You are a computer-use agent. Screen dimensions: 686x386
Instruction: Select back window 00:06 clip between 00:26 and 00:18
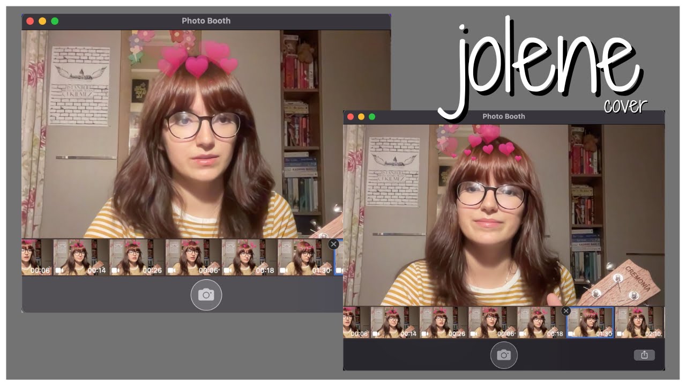pos(192,257)
